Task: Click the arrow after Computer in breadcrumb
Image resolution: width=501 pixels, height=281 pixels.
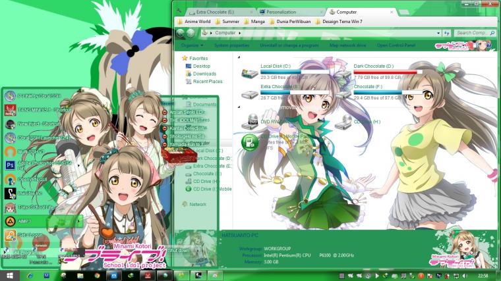Action: (x=240, y=33)
